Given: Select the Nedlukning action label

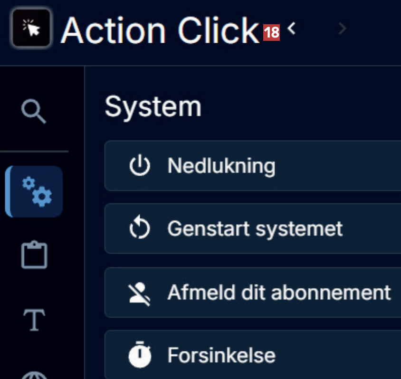Looking at the screenshot, I should coord(221,166).
